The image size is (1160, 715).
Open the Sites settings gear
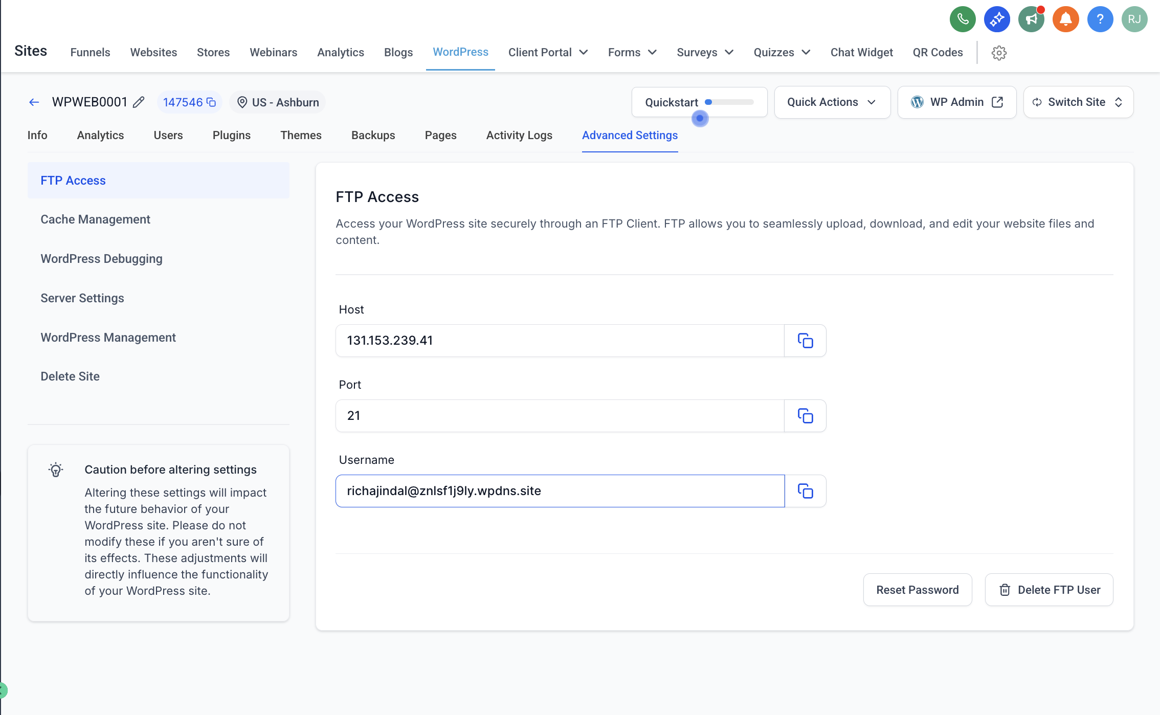(x=999, y=53)
